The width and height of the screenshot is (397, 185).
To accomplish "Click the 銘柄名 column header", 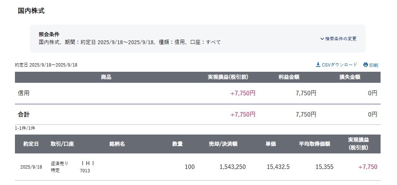I will [x=117, y=144].
